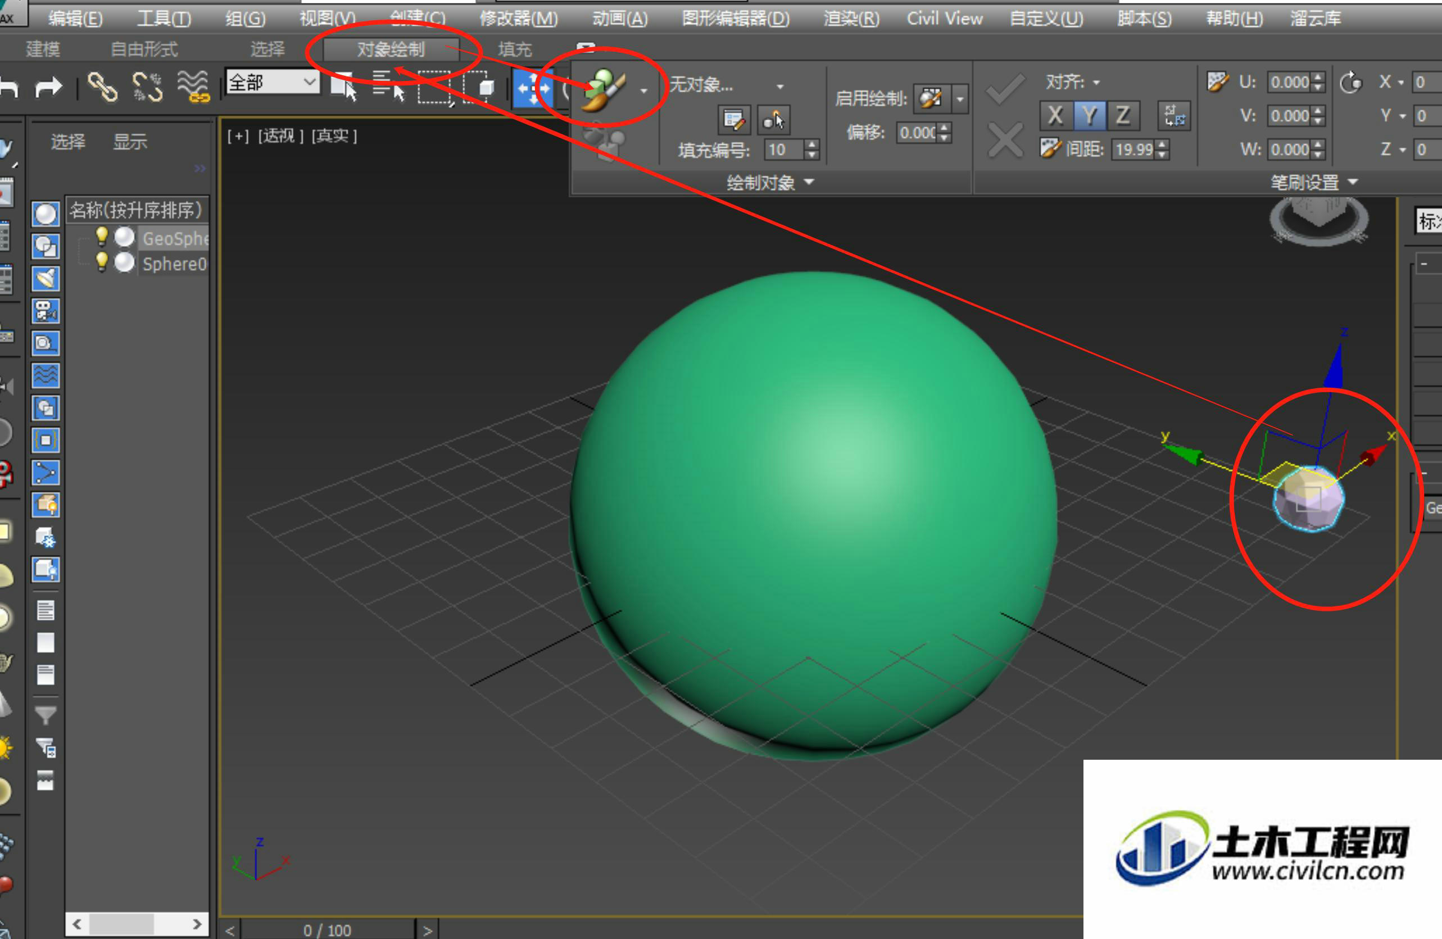Click the Flip Axis icon beside Z
Screen dimensions: 1442x939
pyautogui.click(x=1174, y=116)
